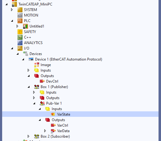Select the C++ label
161x141 pixels.
[x=27, y=37]
